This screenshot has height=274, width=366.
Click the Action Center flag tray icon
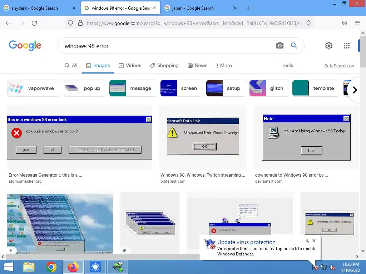point(315,267)
